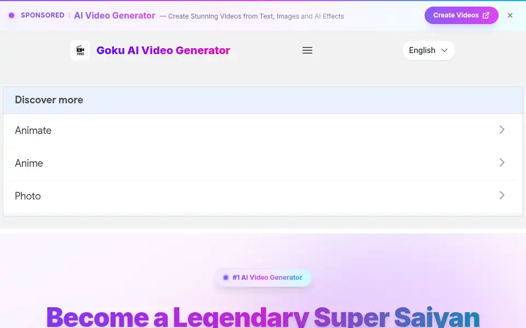This screenshot has width=526, height=328.
Task: Click the Create Videos button
Action: 461,15
